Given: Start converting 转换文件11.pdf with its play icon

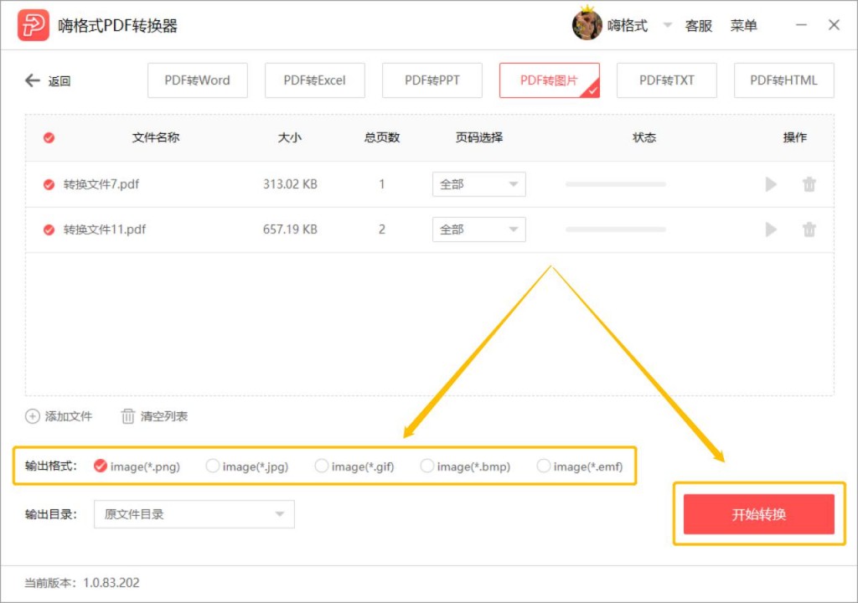Looking at the screenshot, I should pyautogui.click(x=771, y=229).
